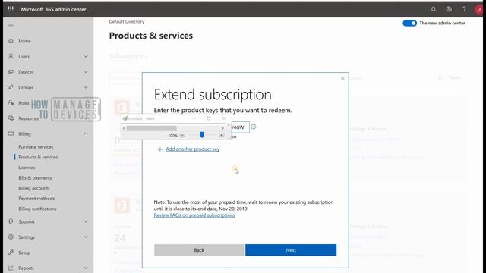
Task: Open Review FAQs on prepaid subscriptions
Action: [x=194, y=215]
